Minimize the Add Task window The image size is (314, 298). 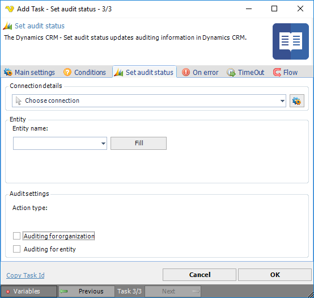[x=249, y=9]
